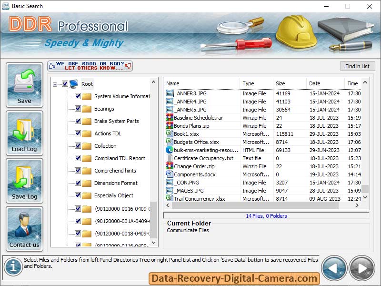
Task: Click the Find in List button
Action: click(358, 66)
